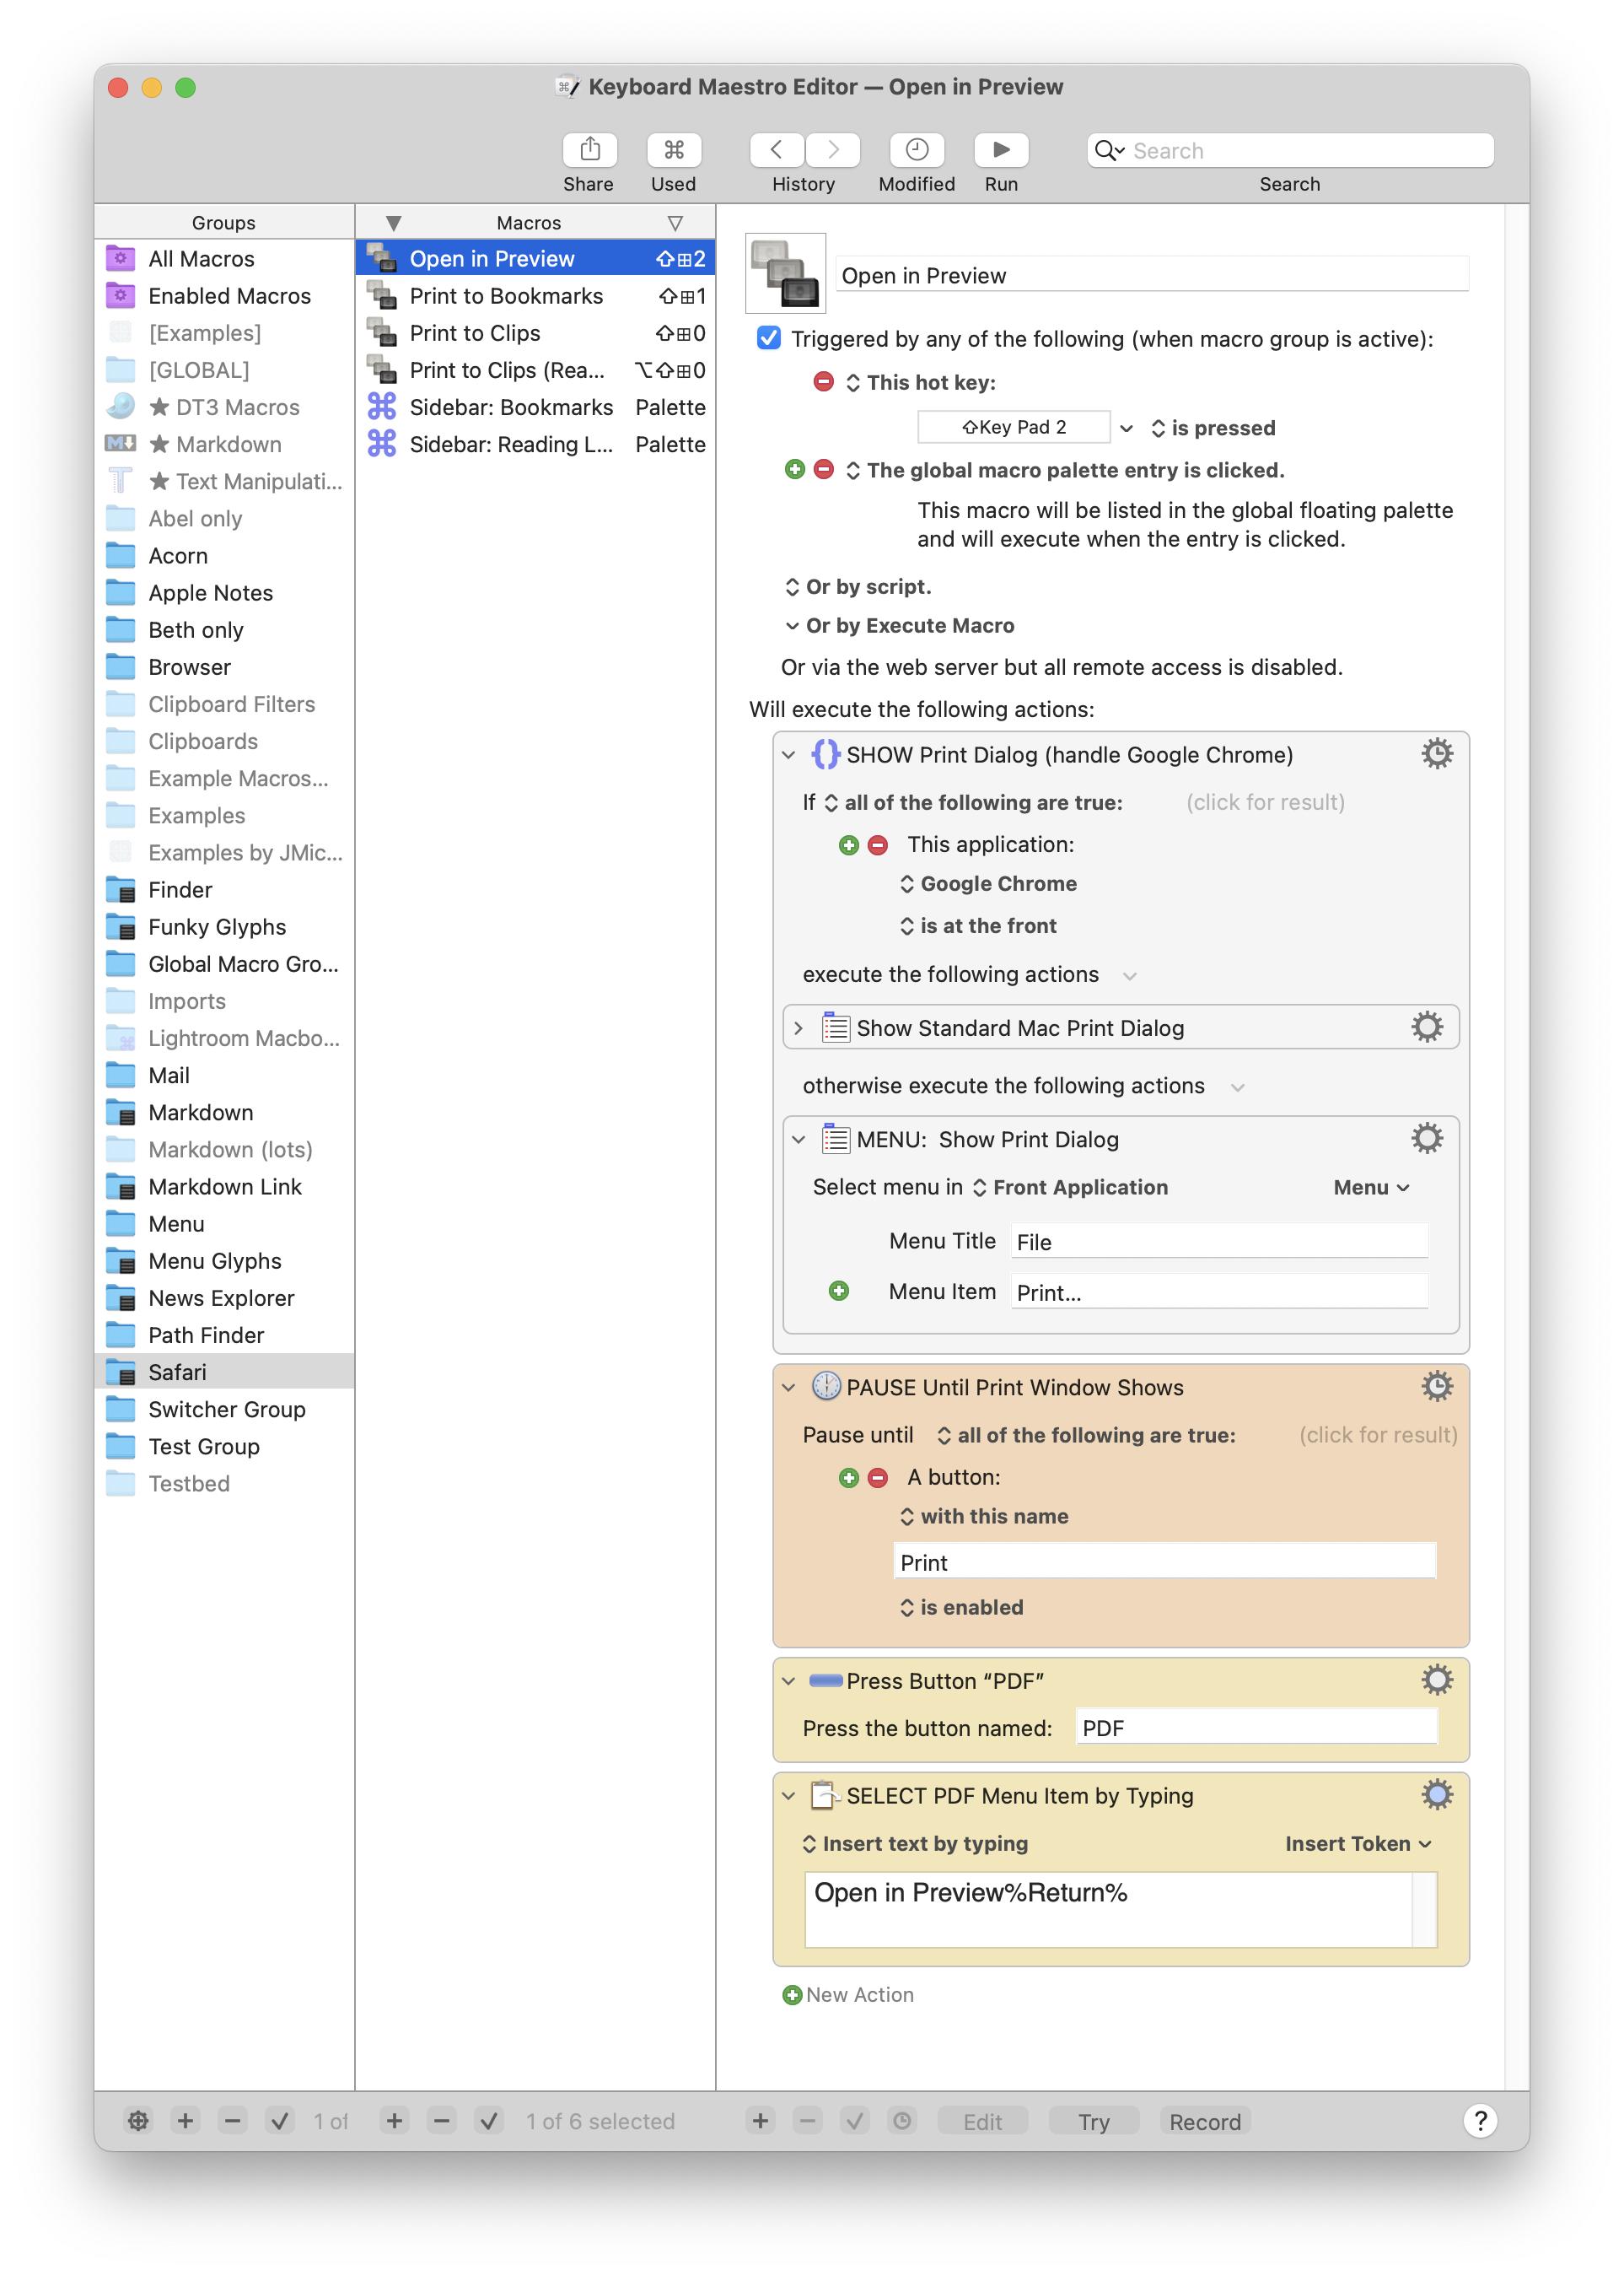Viewport: 1624px width, 2276px height.
Task: Add a new macro with the plus button
Action: coord(394,2120)
